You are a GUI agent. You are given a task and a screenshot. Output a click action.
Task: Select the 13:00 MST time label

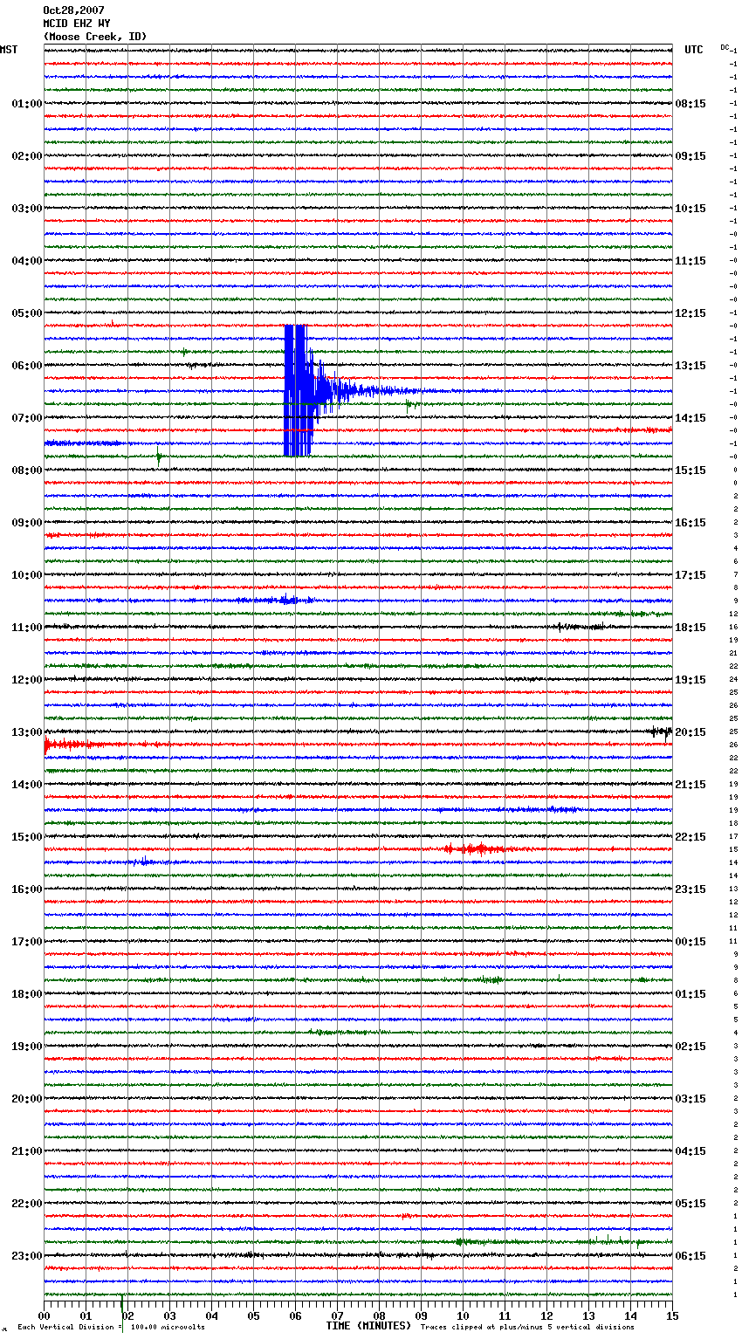click(x=26, y=732)
